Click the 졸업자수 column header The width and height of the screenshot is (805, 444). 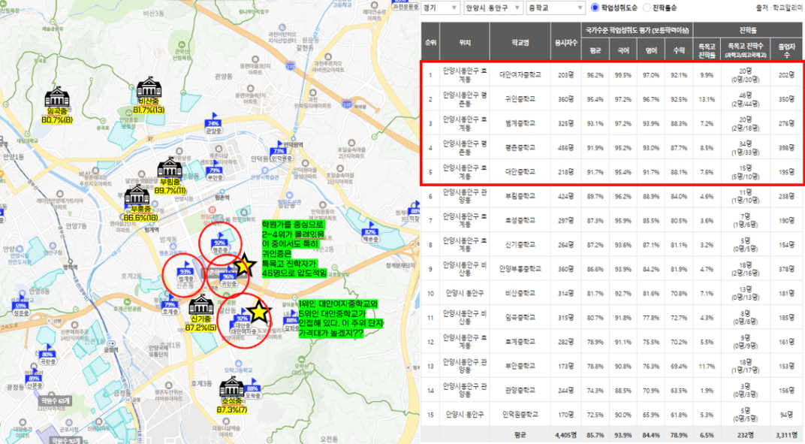pyautogui.click(x=786, y=50)
